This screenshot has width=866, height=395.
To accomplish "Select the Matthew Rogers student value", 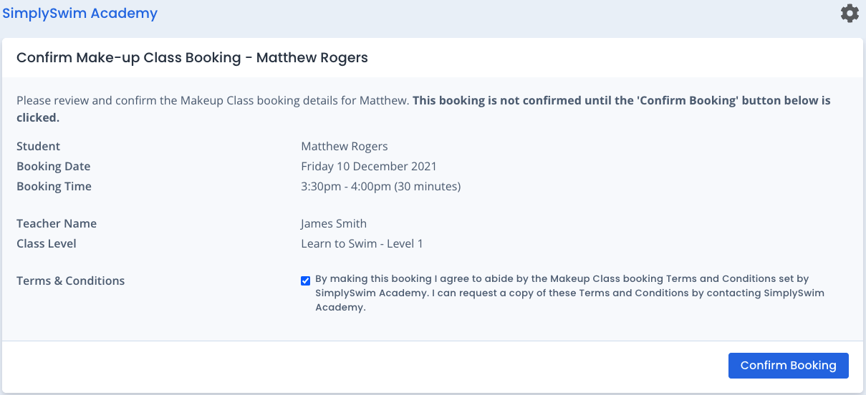I will 344,146.
